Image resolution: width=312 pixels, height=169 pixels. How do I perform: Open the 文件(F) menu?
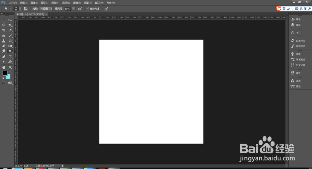(13, 3)
